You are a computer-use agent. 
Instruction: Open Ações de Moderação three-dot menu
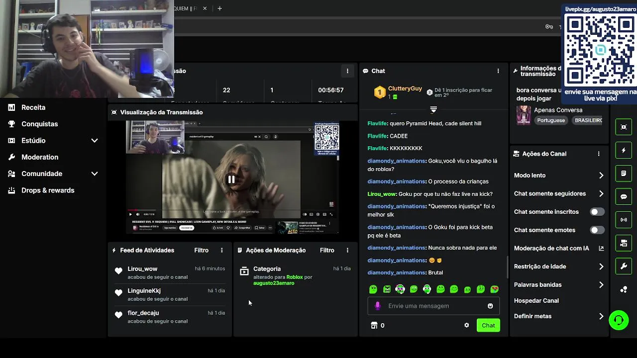347,251
